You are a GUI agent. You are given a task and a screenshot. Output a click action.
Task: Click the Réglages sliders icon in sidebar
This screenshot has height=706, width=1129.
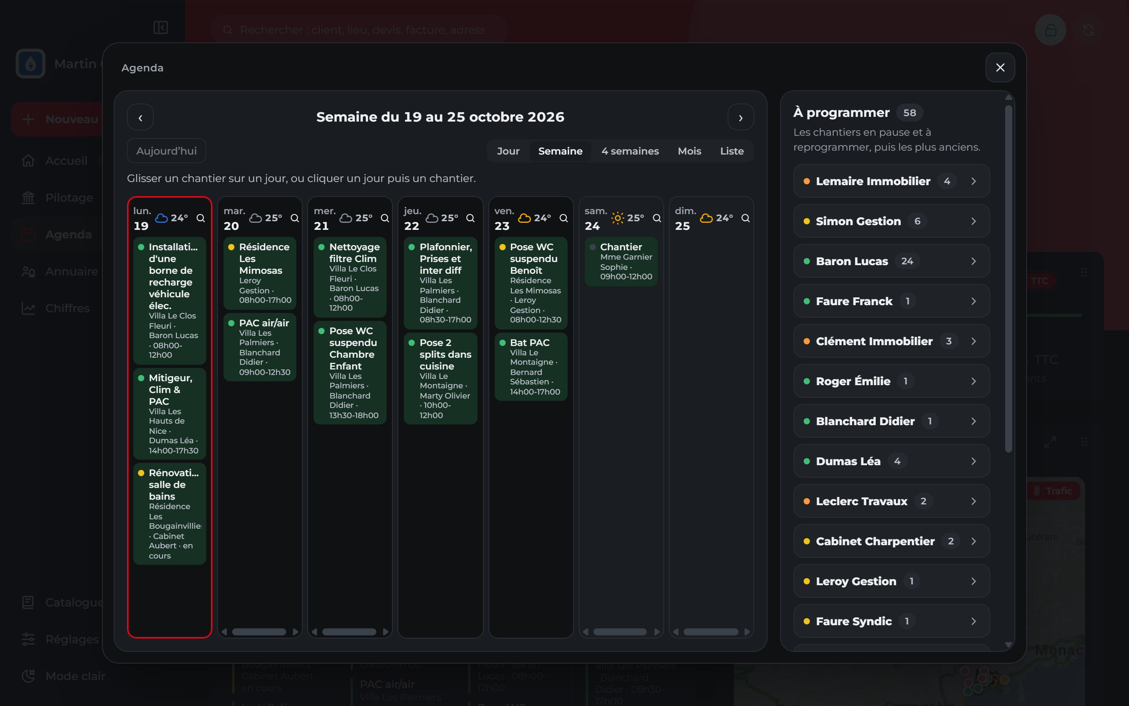coord(29,639)
